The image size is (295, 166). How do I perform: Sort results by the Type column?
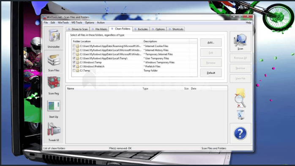coord(160,89)
